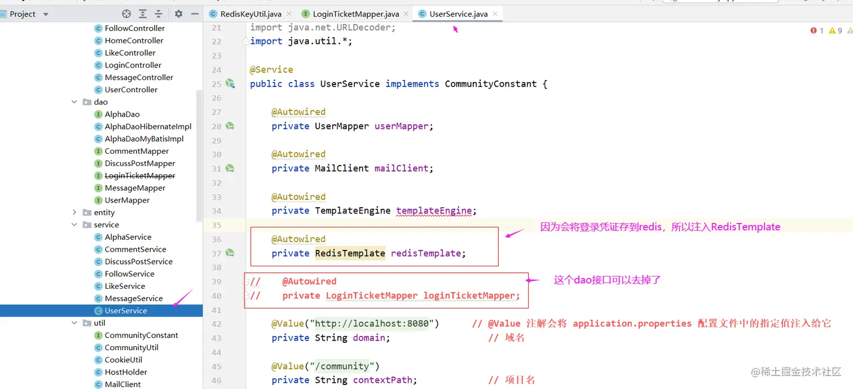Close the LoginTicketMapper.java tab
Image resolution: width=853 pixels, height=389 pixels.
pos(407,14)
